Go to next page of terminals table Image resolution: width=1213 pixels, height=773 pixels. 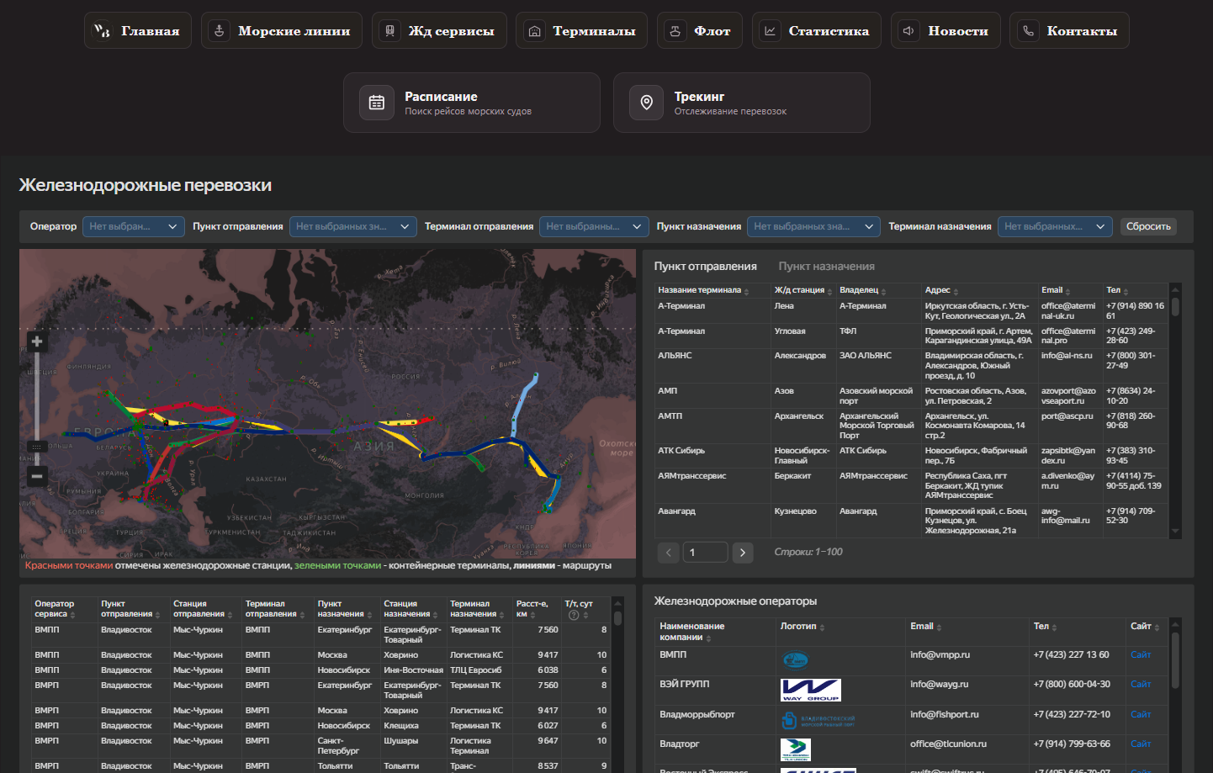[x=742, y=553]
